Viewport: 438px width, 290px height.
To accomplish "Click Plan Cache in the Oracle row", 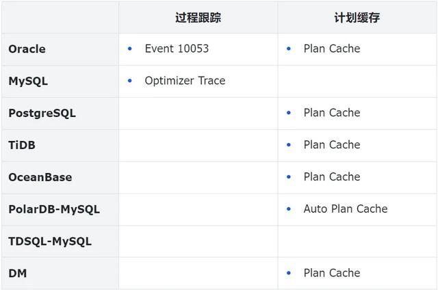I will (332, 49).
